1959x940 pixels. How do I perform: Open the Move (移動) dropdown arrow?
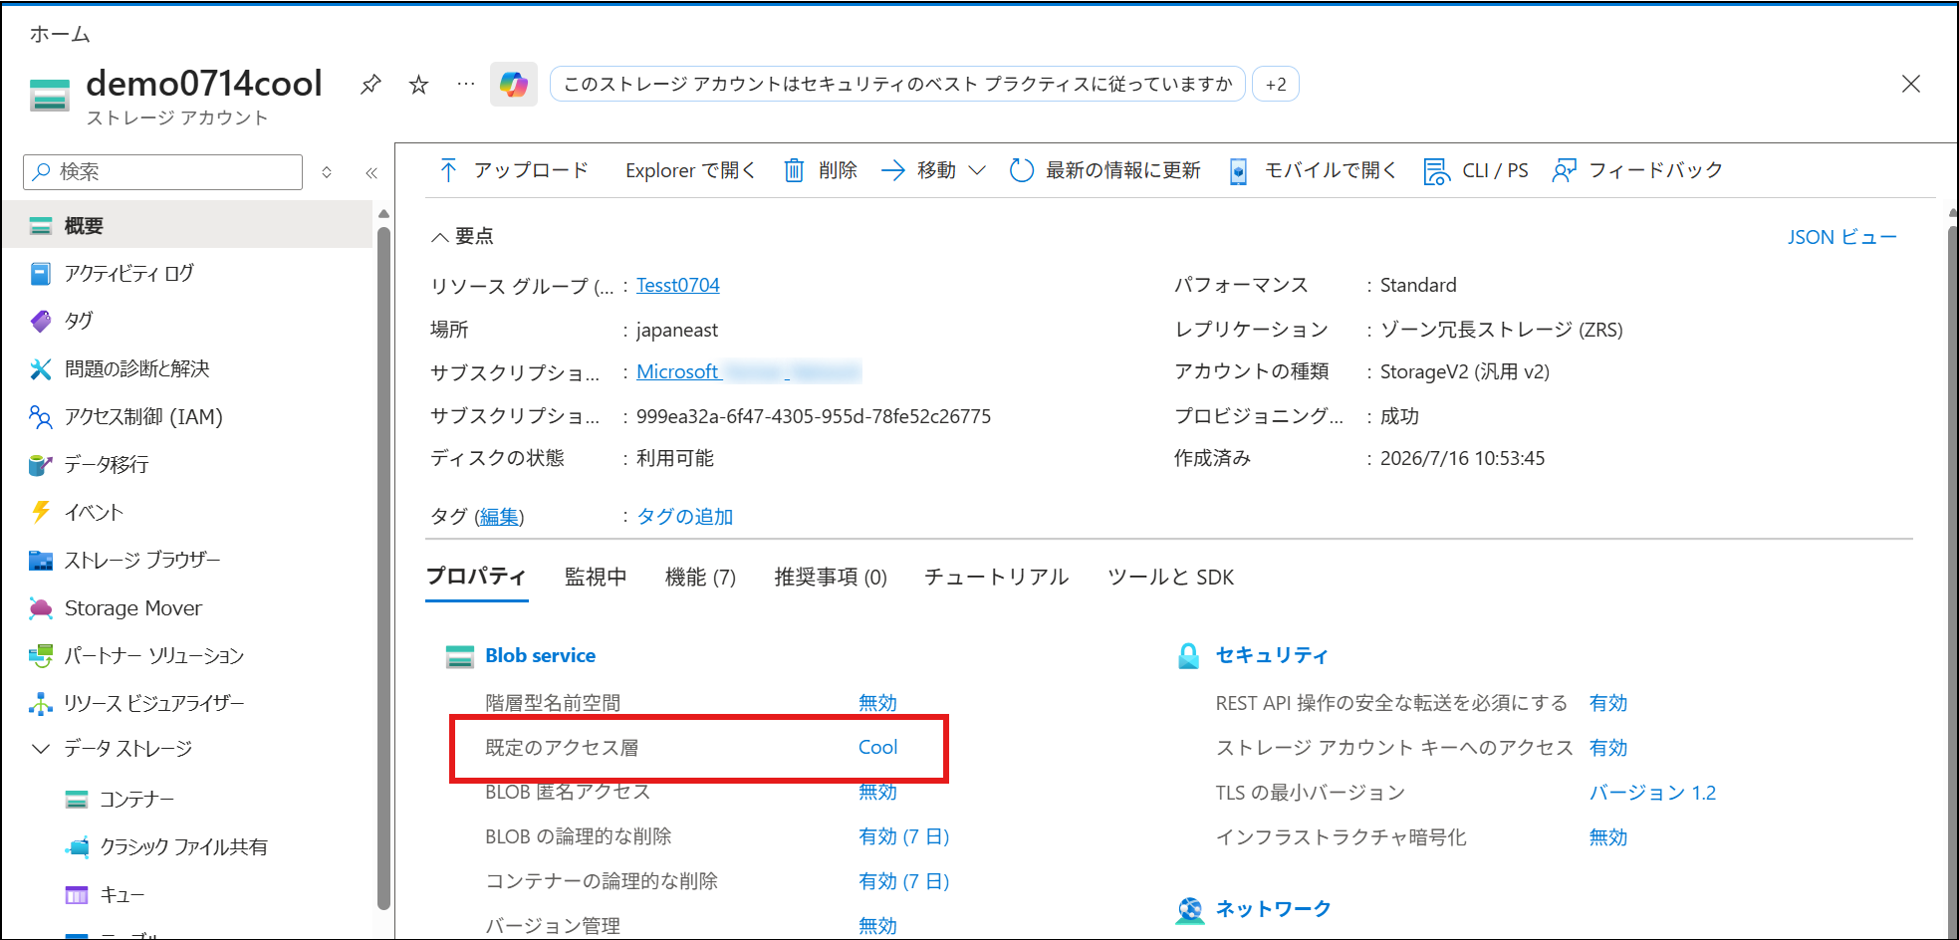click(x=977, y=170)
